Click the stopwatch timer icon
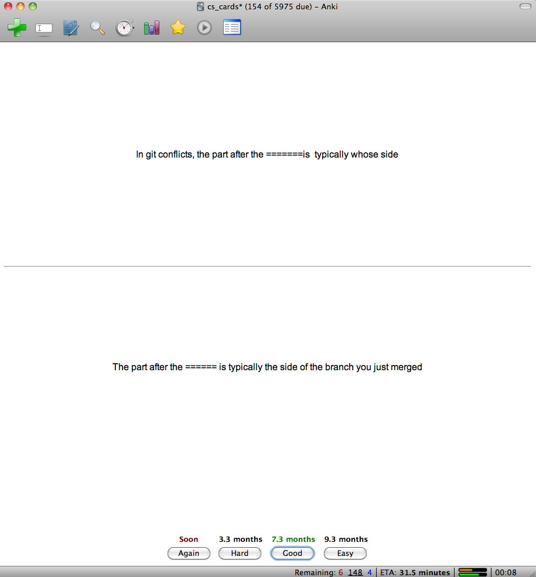The image size is (536, 577). point(125,28)
